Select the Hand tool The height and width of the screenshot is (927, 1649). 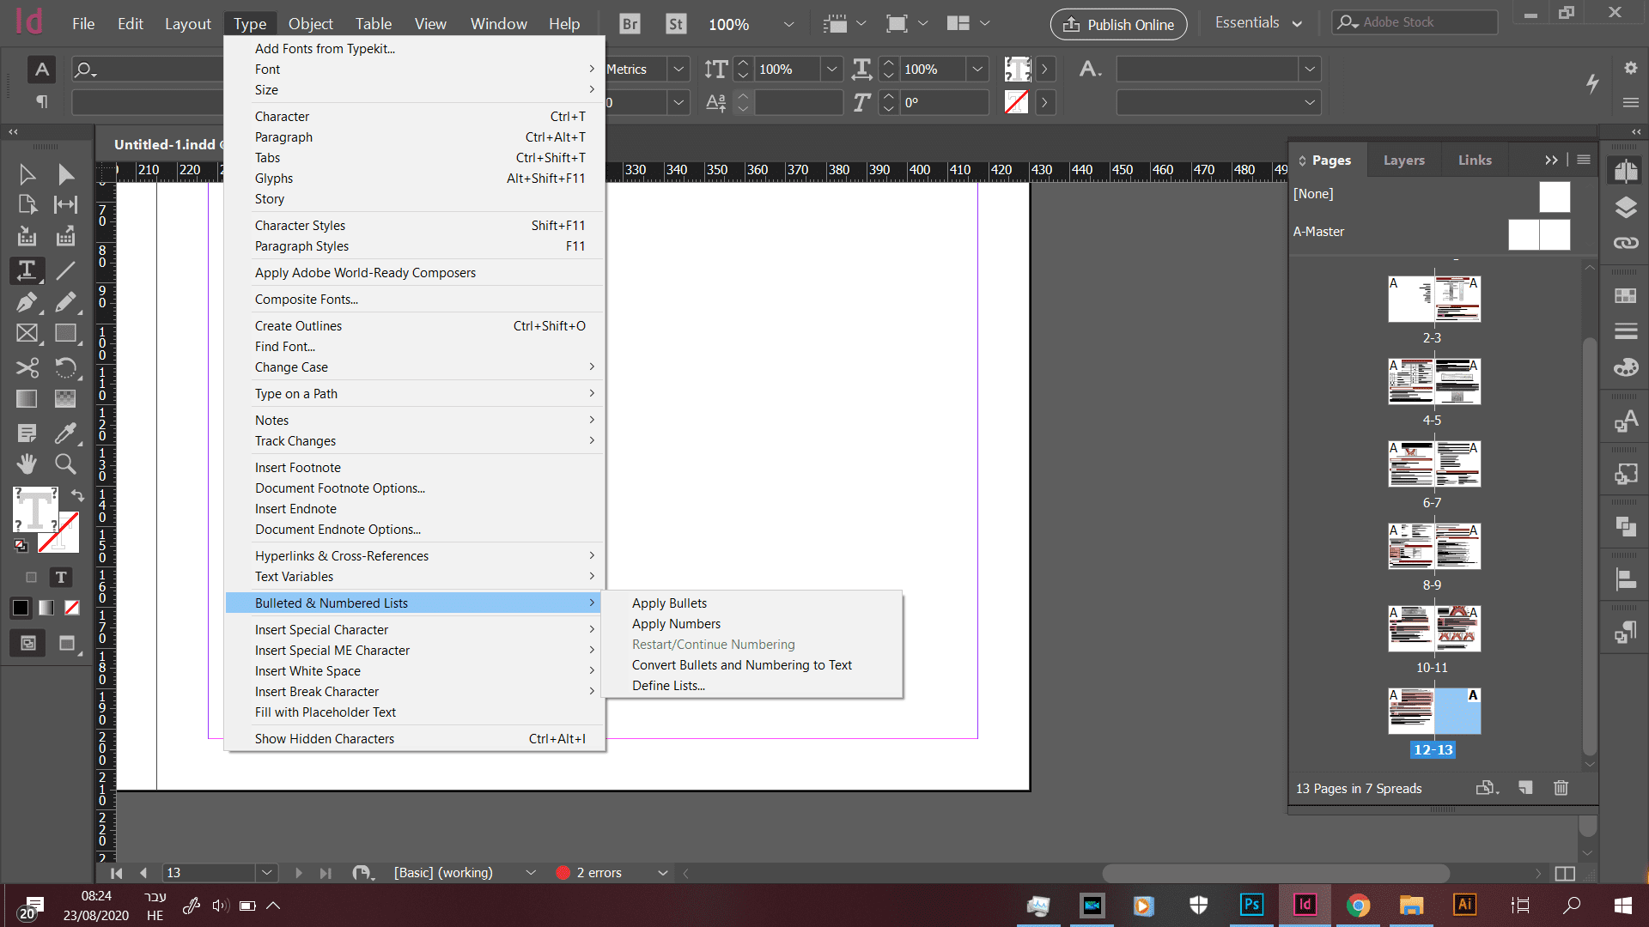pos(27,464)
